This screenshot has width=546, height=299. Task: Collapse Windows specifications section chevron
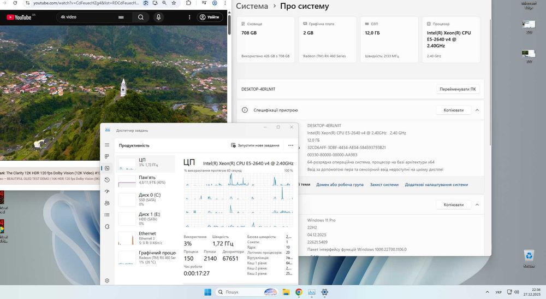click(x=477, y=205)
